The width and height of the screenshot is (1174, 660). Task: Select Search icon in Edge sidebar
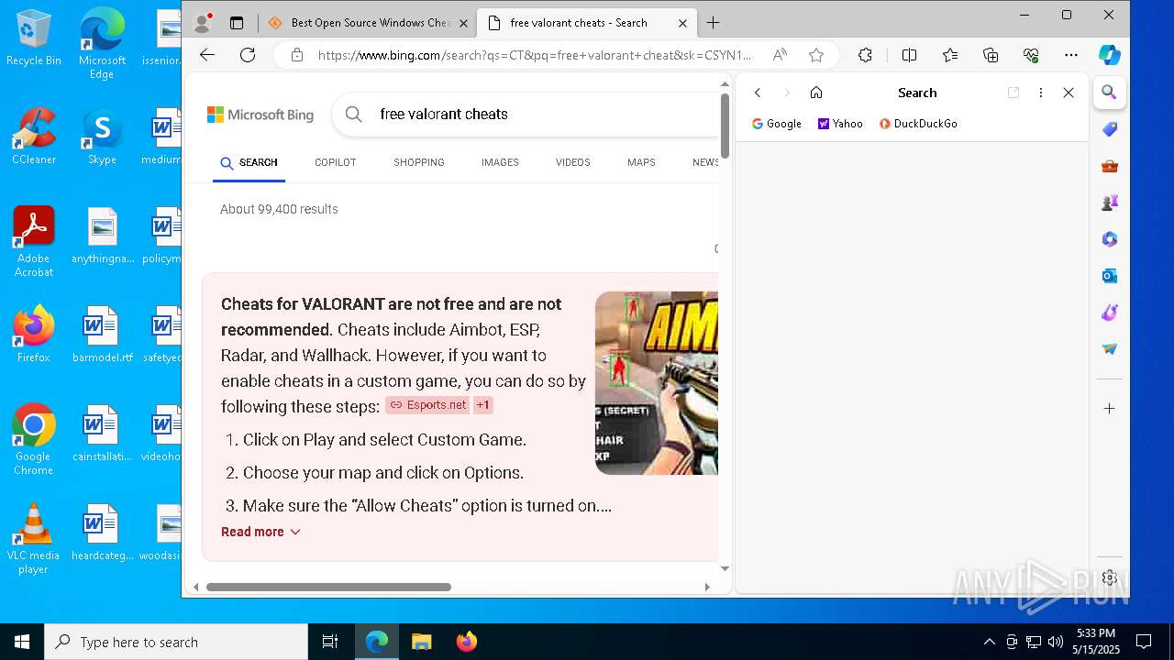coord(1109,93)
